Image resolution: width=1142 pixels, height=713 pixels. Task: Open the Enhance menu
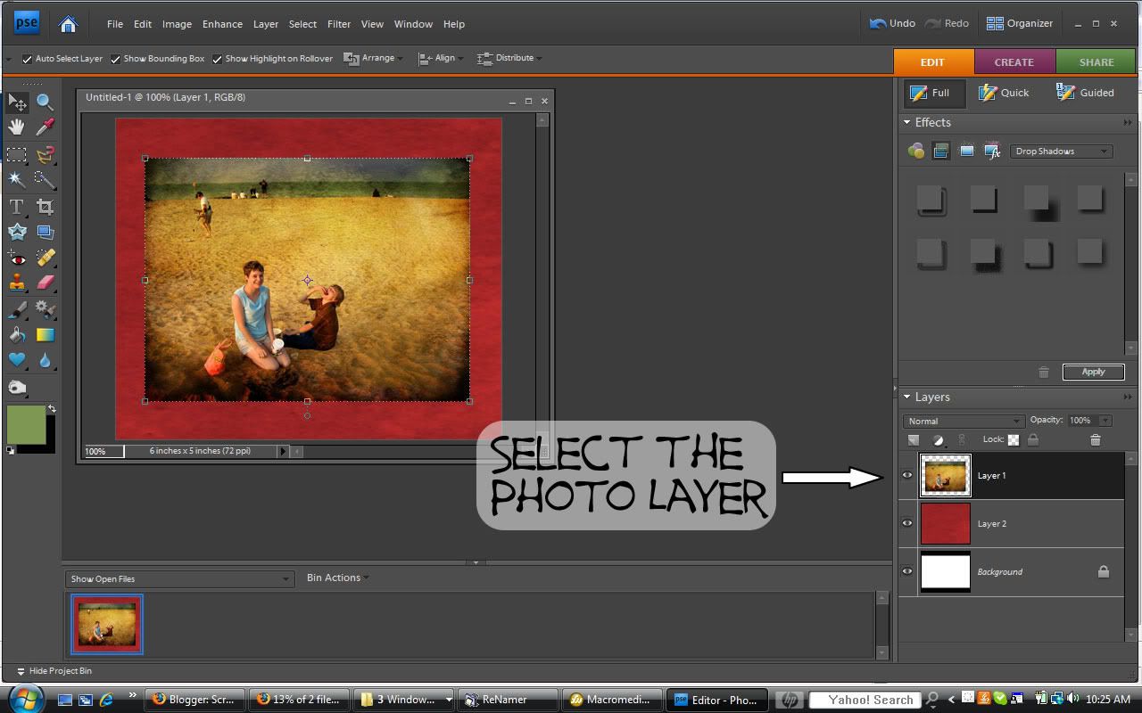[222, 24]
